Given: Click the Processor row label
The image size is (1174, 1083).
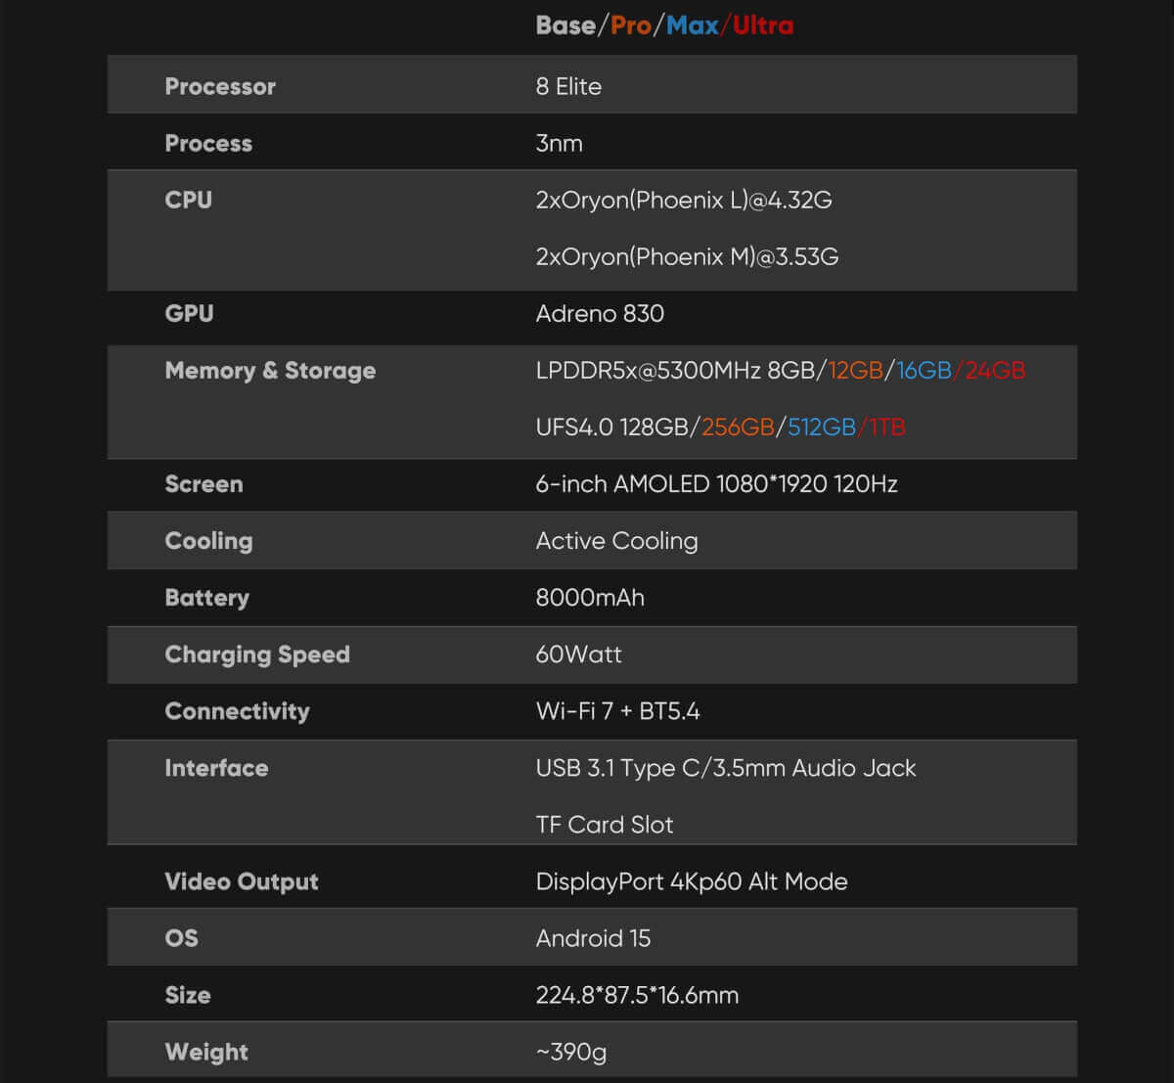Looking at the screenshot, I should 220,86.
